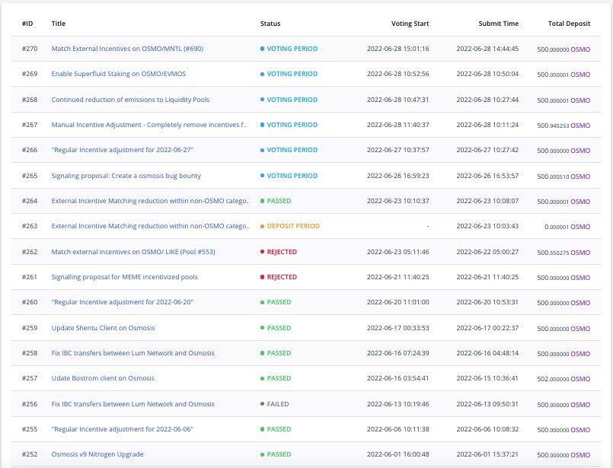
Task: Click the REJECTED status of #262
Action: pos(279,252)
